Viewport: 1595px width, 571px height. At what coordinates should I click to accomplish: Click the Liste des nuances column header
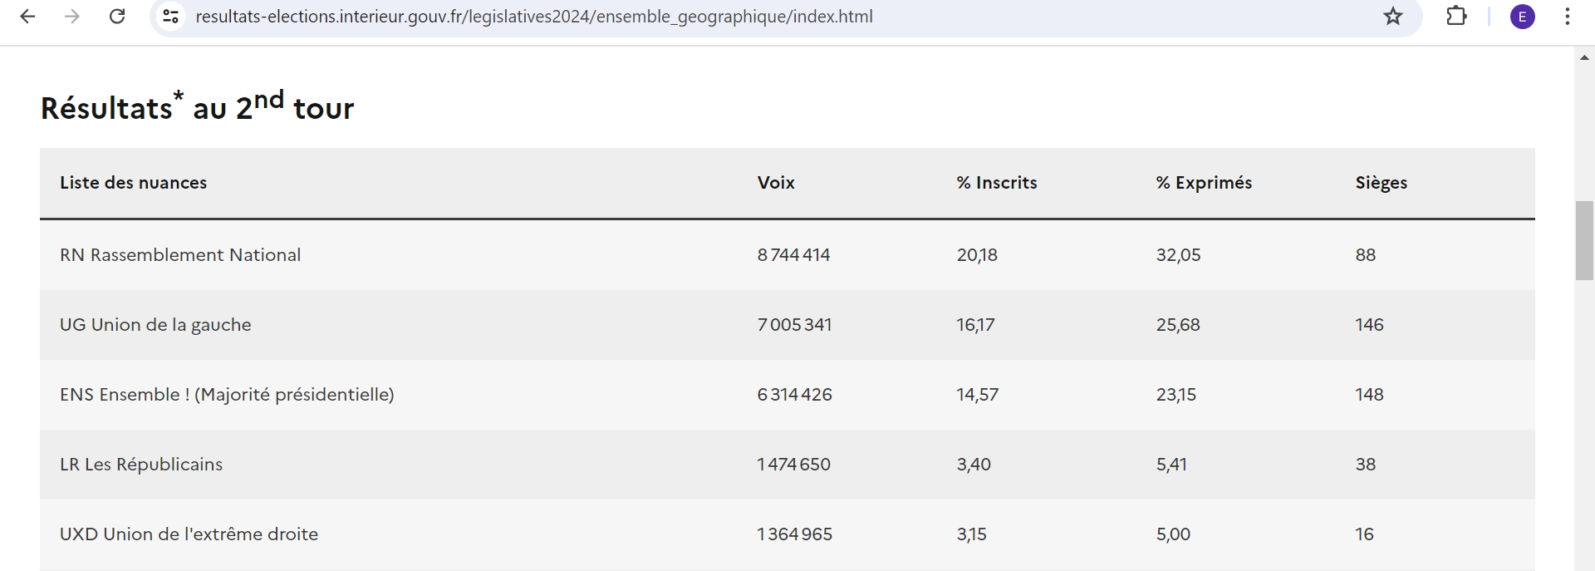pos(133,183)
